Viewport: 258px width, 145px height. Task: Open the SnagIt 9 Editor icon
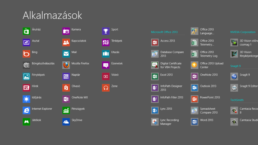click(234, 88)
